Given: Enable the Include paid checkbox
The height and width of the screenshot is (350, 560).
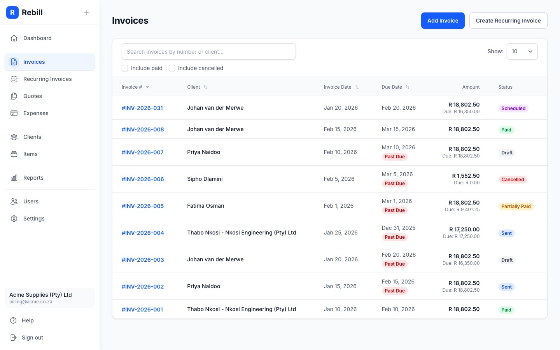Looking at the screenshot, I should (125, 68).
